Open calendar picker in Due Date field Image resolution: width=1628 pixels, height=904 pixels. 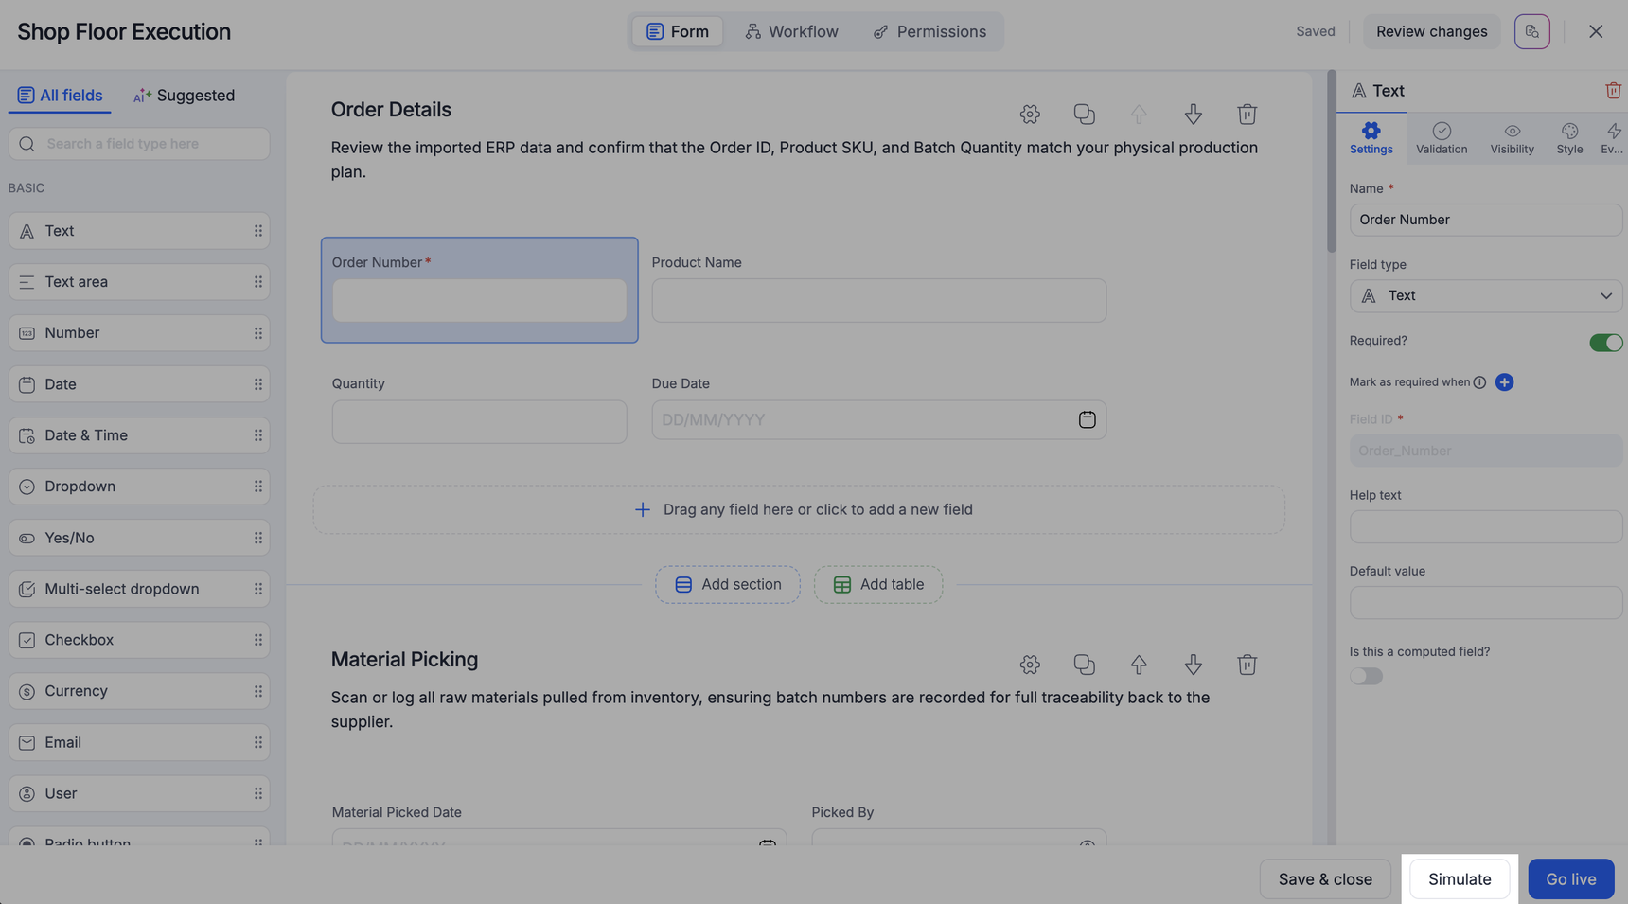click(1087, 419)
